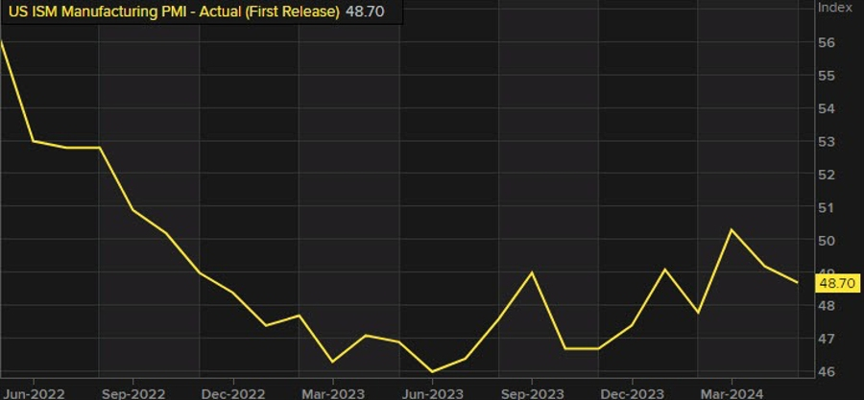Click the Sep-2022 date label
The height and width of the screenshot is (400, 864).
pyautogui.click(x=132, y=393)
